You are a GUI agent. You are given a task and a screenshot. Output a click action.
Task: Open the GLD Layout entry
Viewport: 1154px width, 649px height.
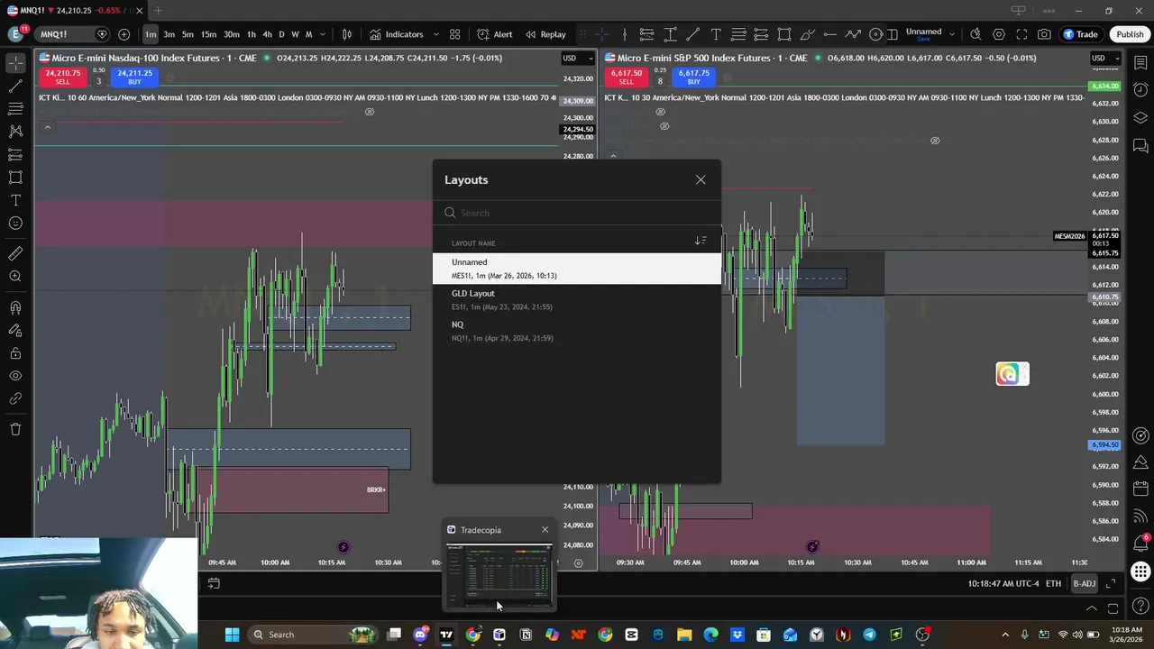[x=577, y=299]
